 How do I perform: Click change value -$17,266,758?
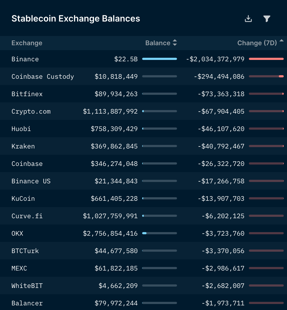221,181
